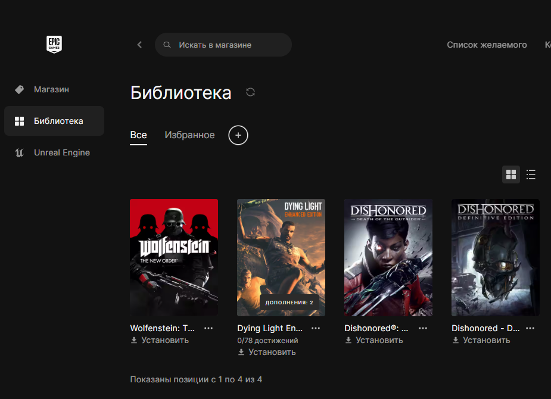Click the Epic Games logo

tap(54, 44)
